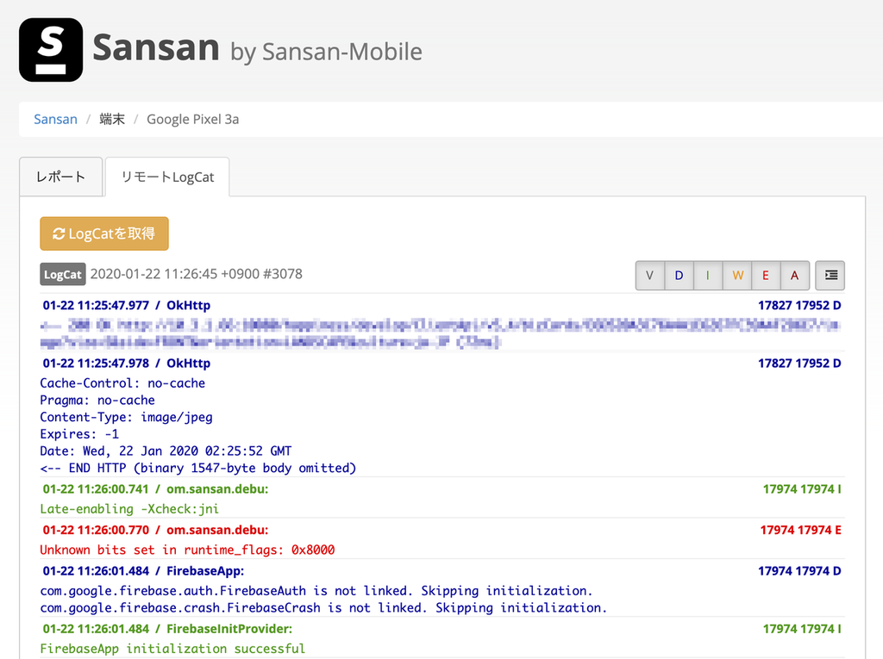
Task: Switch to the レポート tab
Action: pyautogui.click(x=61, y=177)
